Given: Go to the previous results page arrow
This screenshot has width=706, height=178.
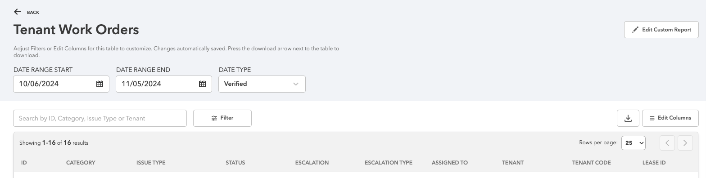Looking at the screenshot, I should [667, 143].
